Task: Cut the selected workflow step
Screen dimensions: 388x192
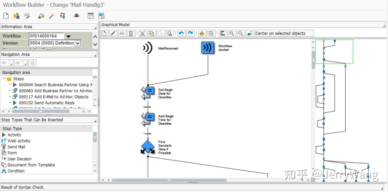Action: point(142,33)
